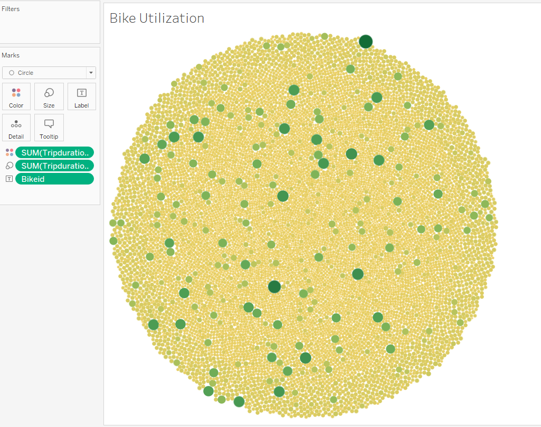Screen dimensions: 541x427
Task: Click the dark green bubble near the chart center
Action: click(274, 286)
